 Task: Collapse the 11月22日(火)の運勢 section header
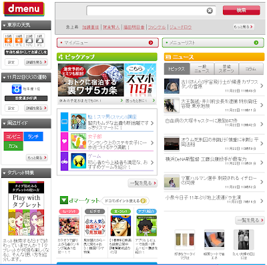tap(26, 78)
